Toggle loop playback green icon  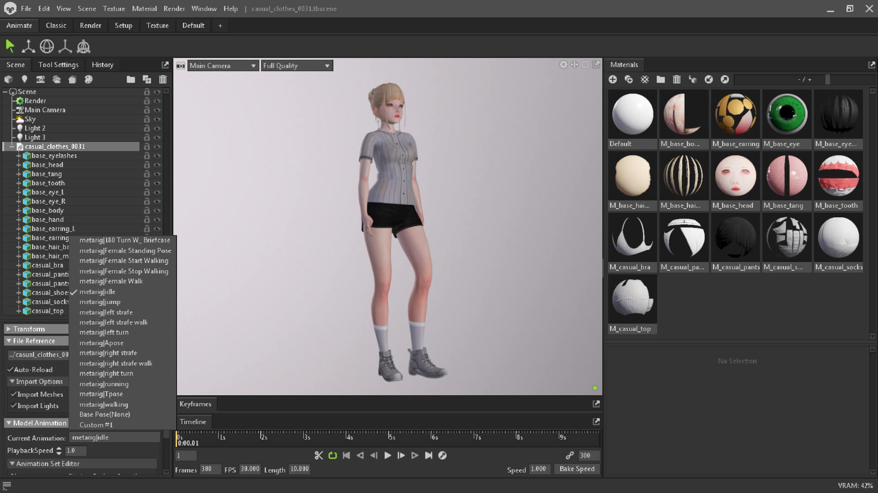point(332,455)
